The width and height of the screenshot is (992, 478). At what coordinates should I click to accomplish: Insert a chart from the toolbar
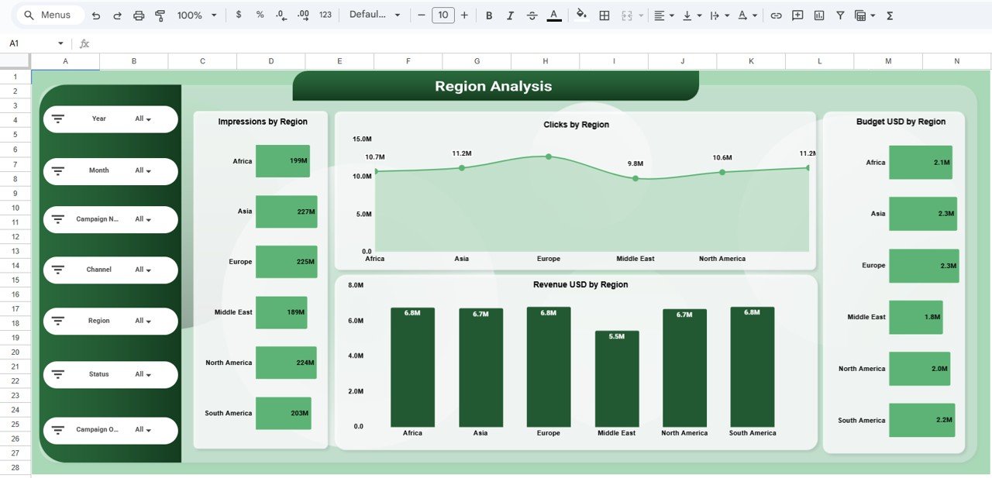click(x=818, y=15)
